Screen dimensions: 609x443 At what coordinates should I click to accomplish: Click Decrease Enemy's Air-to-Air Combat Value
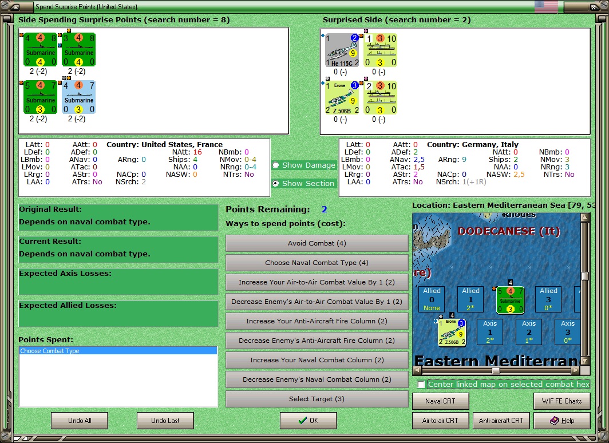tap(317, 301)
